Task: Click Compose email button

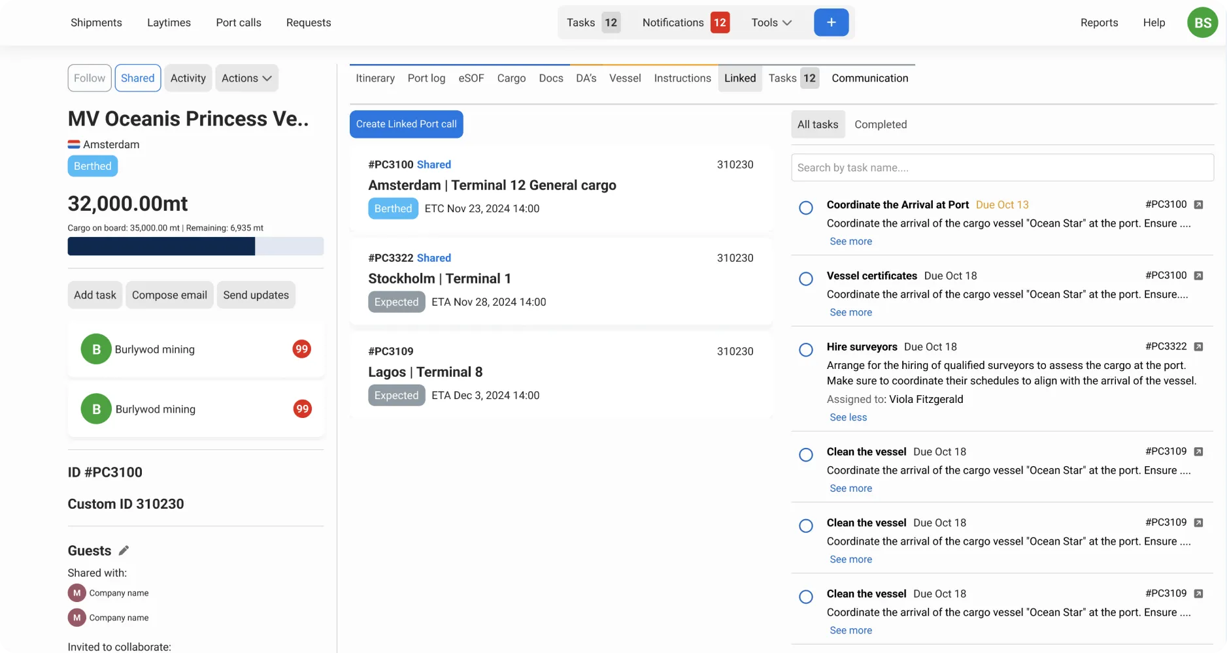Action: [169, 295]
